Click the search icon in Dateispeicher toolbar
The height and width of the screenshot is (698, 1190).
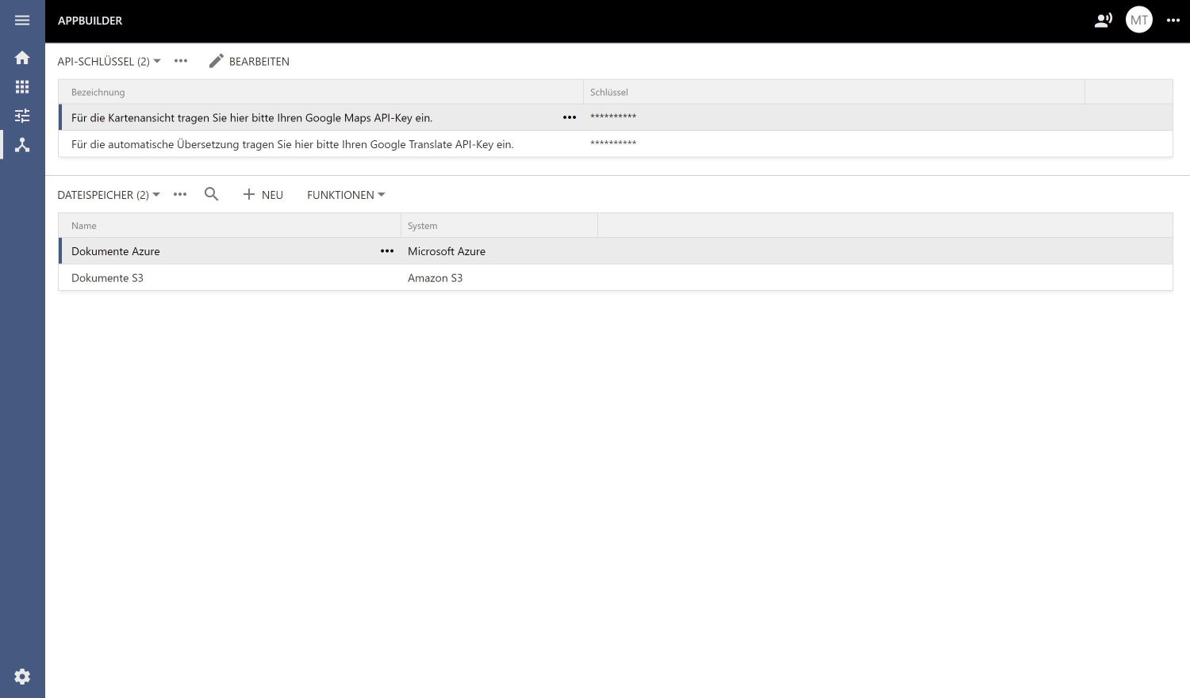point(211,194)
